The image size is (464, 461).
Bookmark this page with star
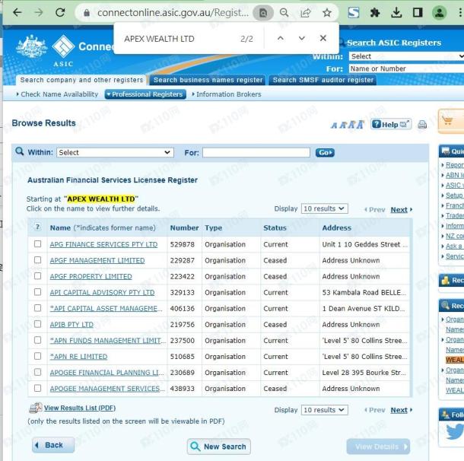pos(326,13)
